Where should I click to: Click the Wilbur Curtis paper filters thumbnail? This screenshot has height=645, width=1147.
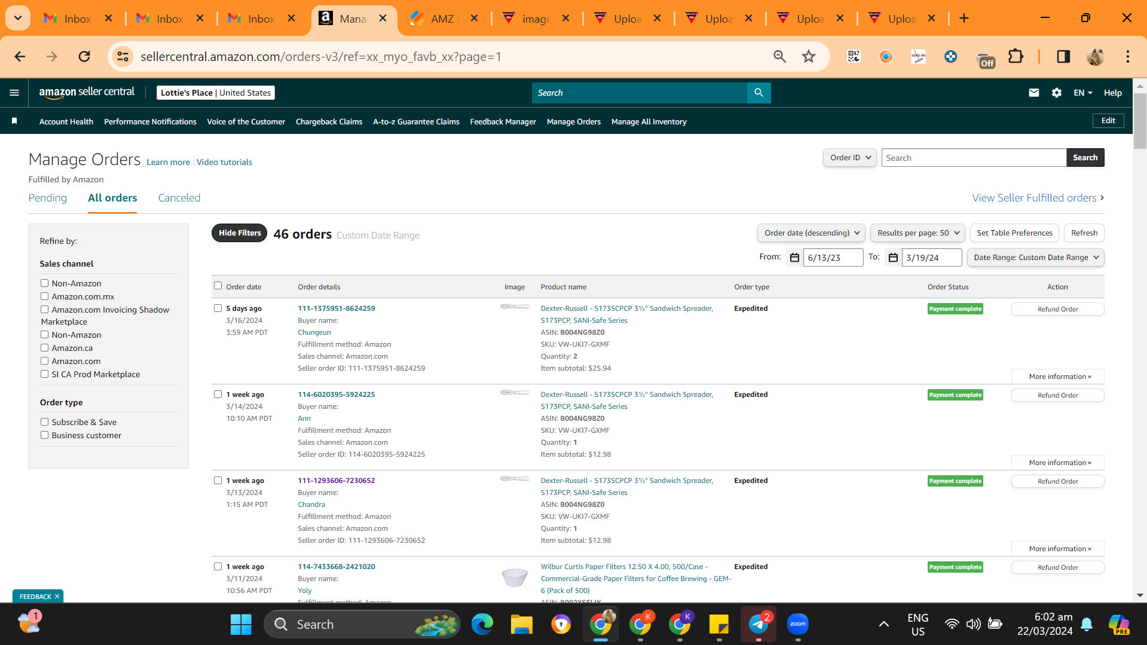tap(515, 577)
